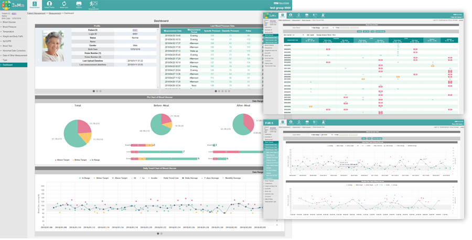Image resolution: width=472 pixels, height=240 pixels.
Task: Toggle Above Target legend under Total pie
Action: 56,159
